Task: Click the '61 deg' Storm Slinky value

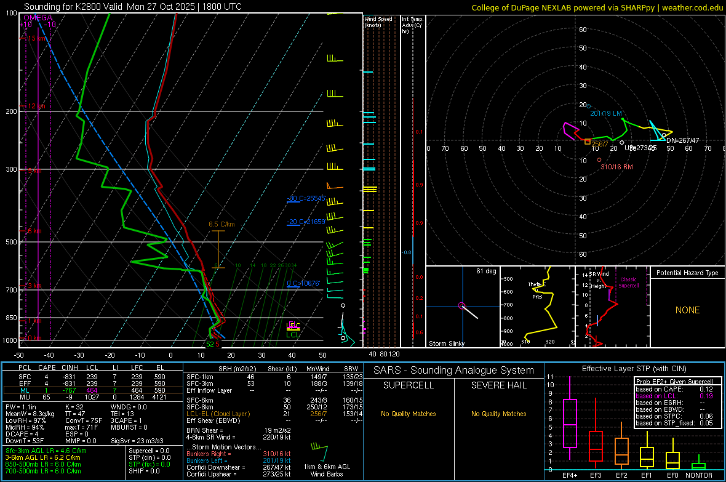Action: point(486,271)
